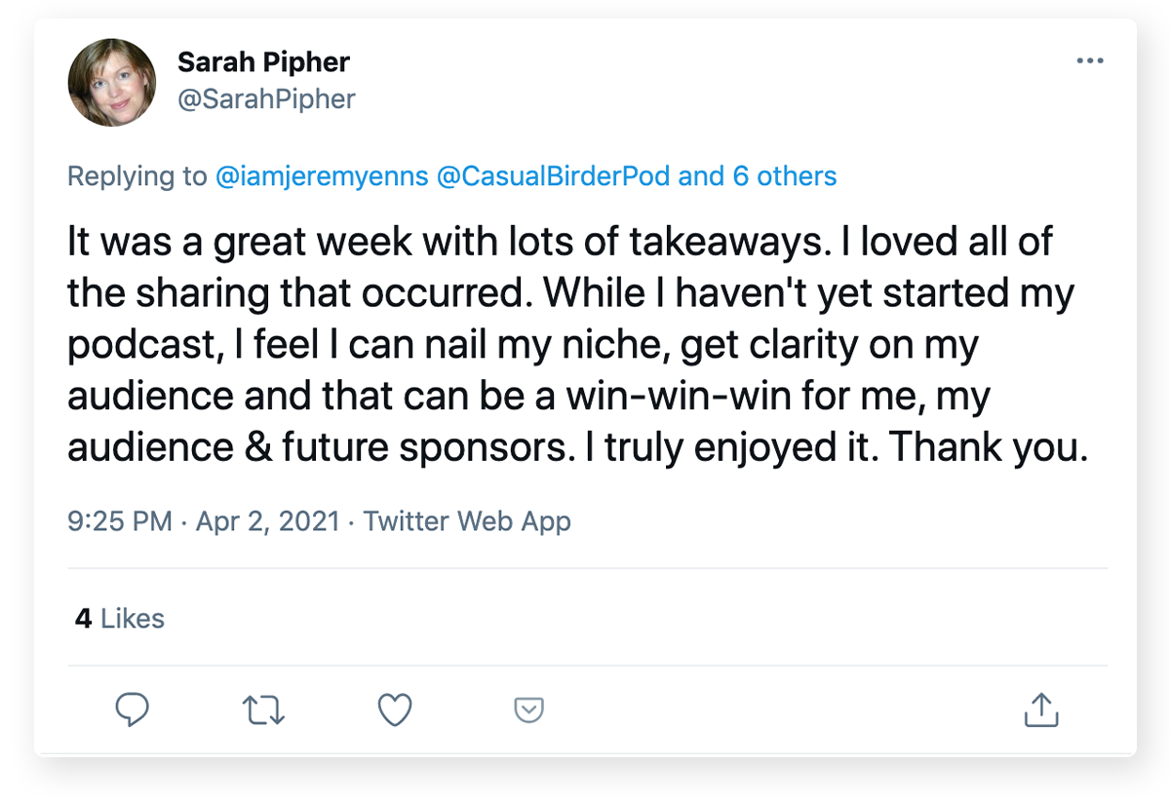1170x804 pixels.
Task: Open the share tweet icon
Action: coord(1041,710)
